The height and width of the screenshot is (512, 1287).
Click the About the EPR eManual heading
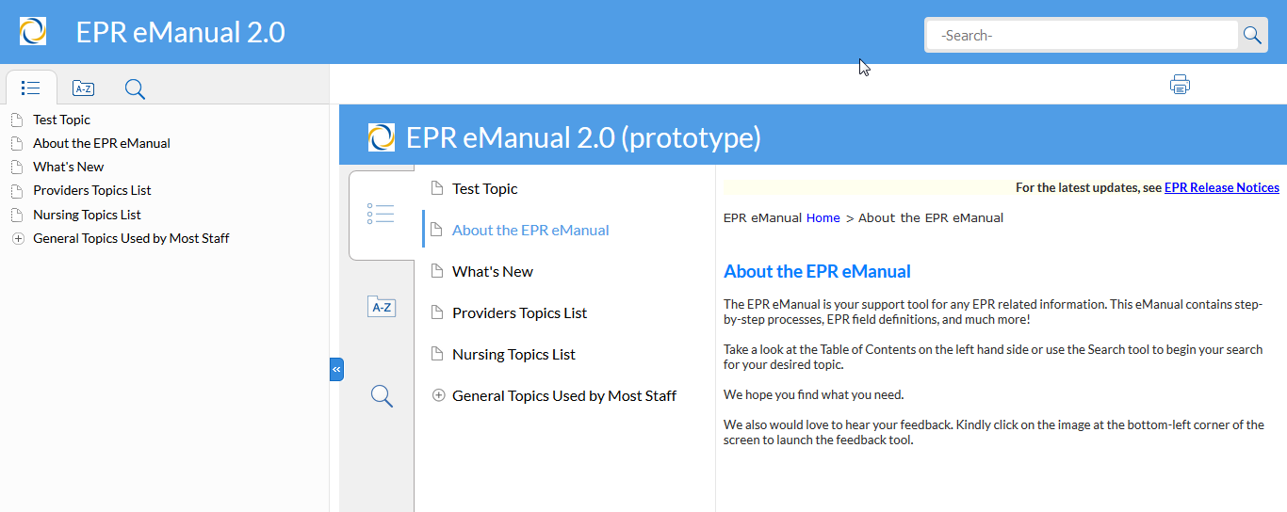[x=817, y=271]
